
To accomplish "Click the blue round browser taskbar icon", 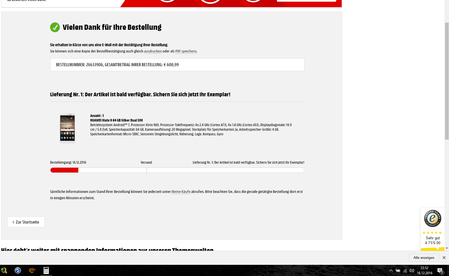I will (x=18, y=270).
